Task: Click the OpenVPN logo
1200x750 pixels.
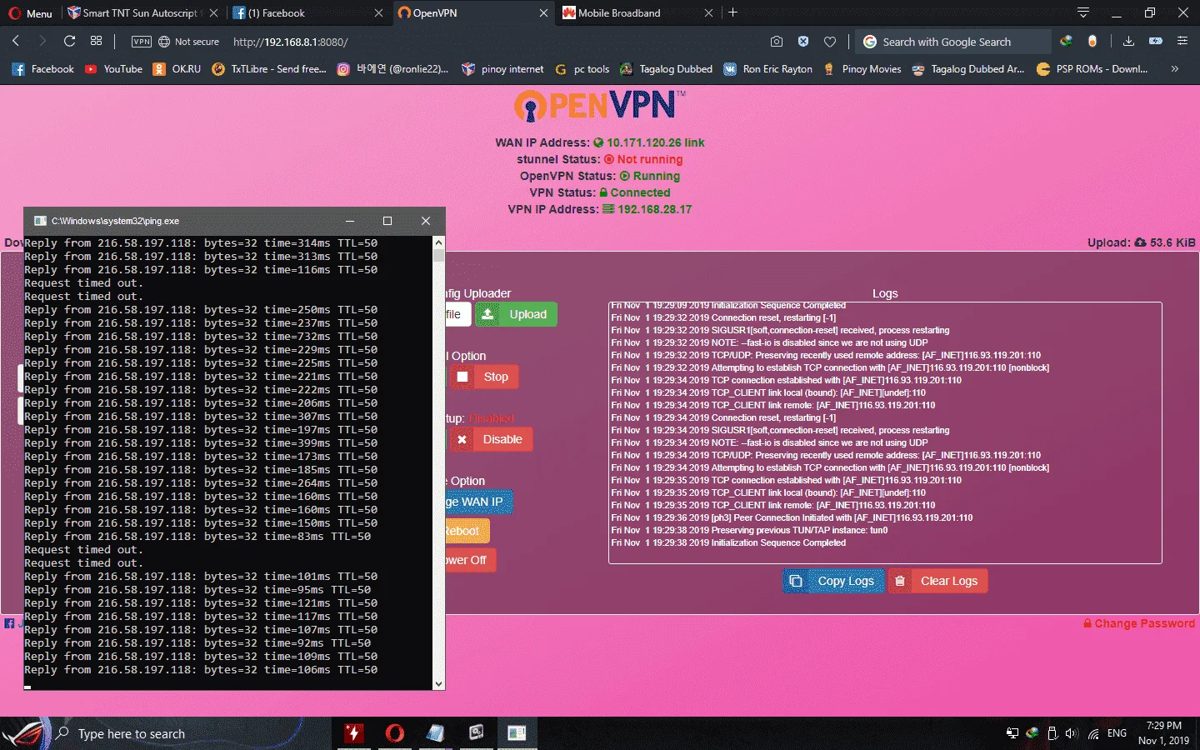Action: tap(600, 106)
